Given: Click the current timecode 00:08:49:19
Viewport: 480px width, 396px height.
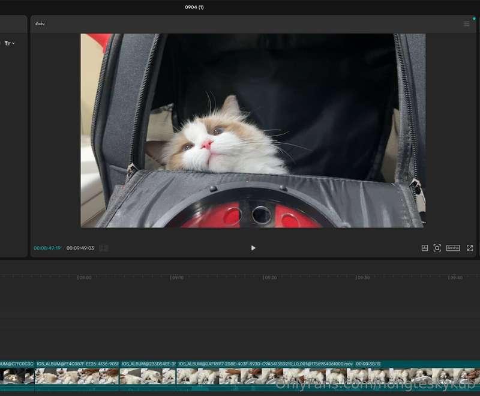Looking at the screenshot, I should pos(47,248).
